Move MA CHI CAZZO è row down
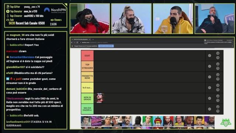Screen dimensions: 236x133 (218, 111)
